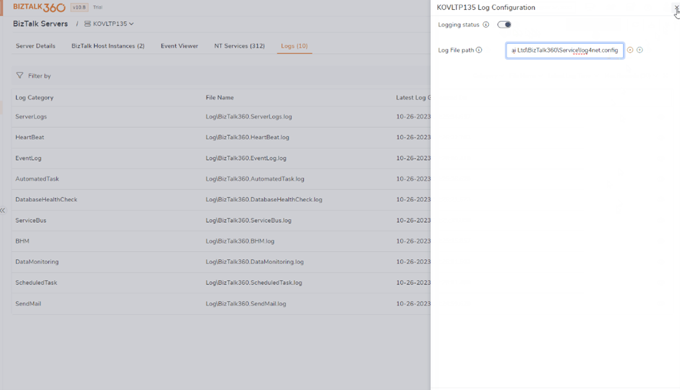The height and width of the screenshot is (390, 680).
Task: Switch to the Server Details tab
Action: pos(35,46)
